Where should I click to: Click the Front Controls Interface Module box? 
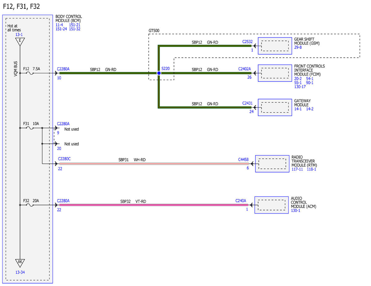275,73
